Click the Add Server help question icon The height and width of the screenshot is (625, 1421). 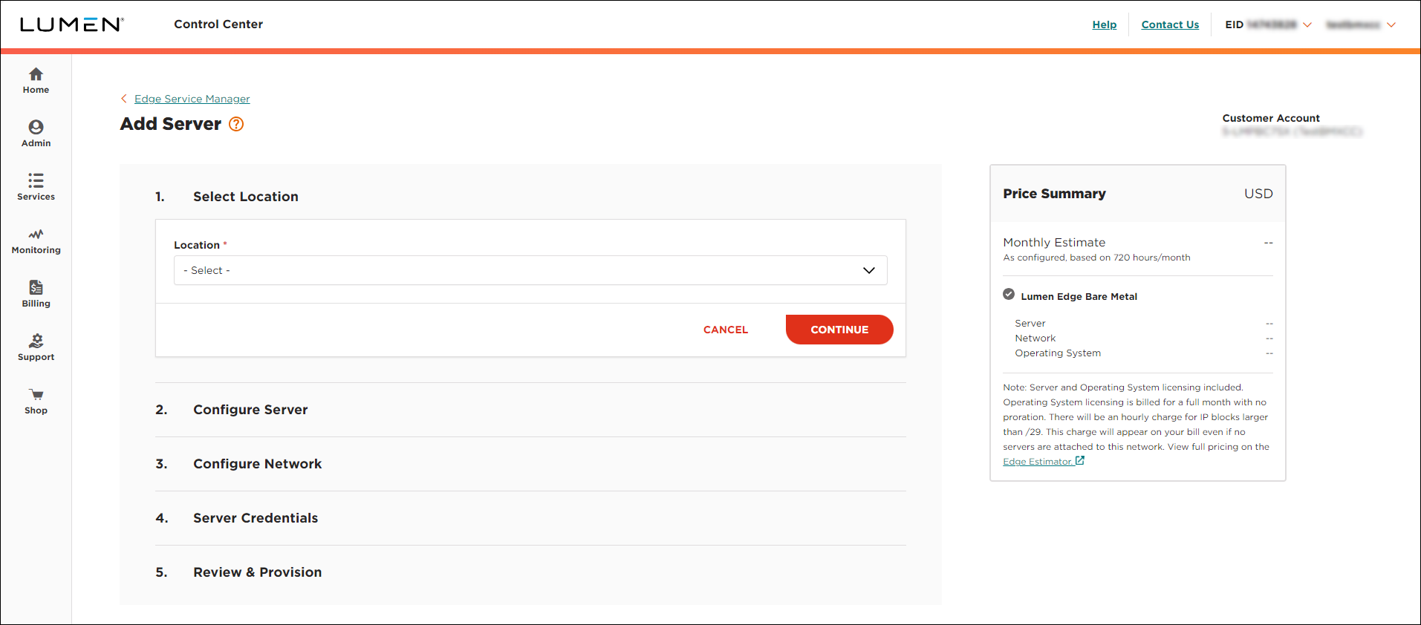click(x=236, y=124)
